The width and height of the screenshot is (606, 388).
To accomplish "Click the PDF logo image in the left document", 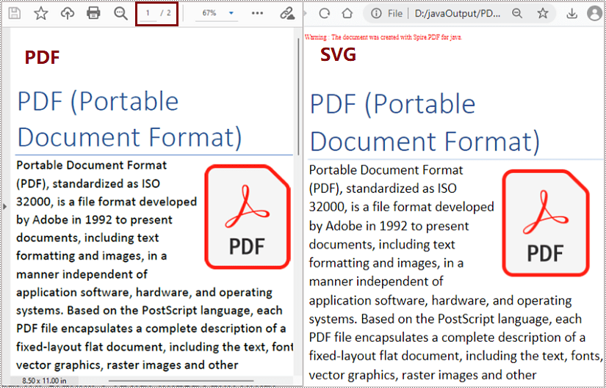I will [248, 216].
